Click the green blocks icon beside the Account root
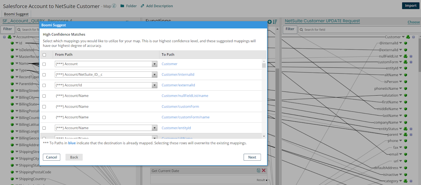Screen dimensions: 421x185 (x=9, y=37)
